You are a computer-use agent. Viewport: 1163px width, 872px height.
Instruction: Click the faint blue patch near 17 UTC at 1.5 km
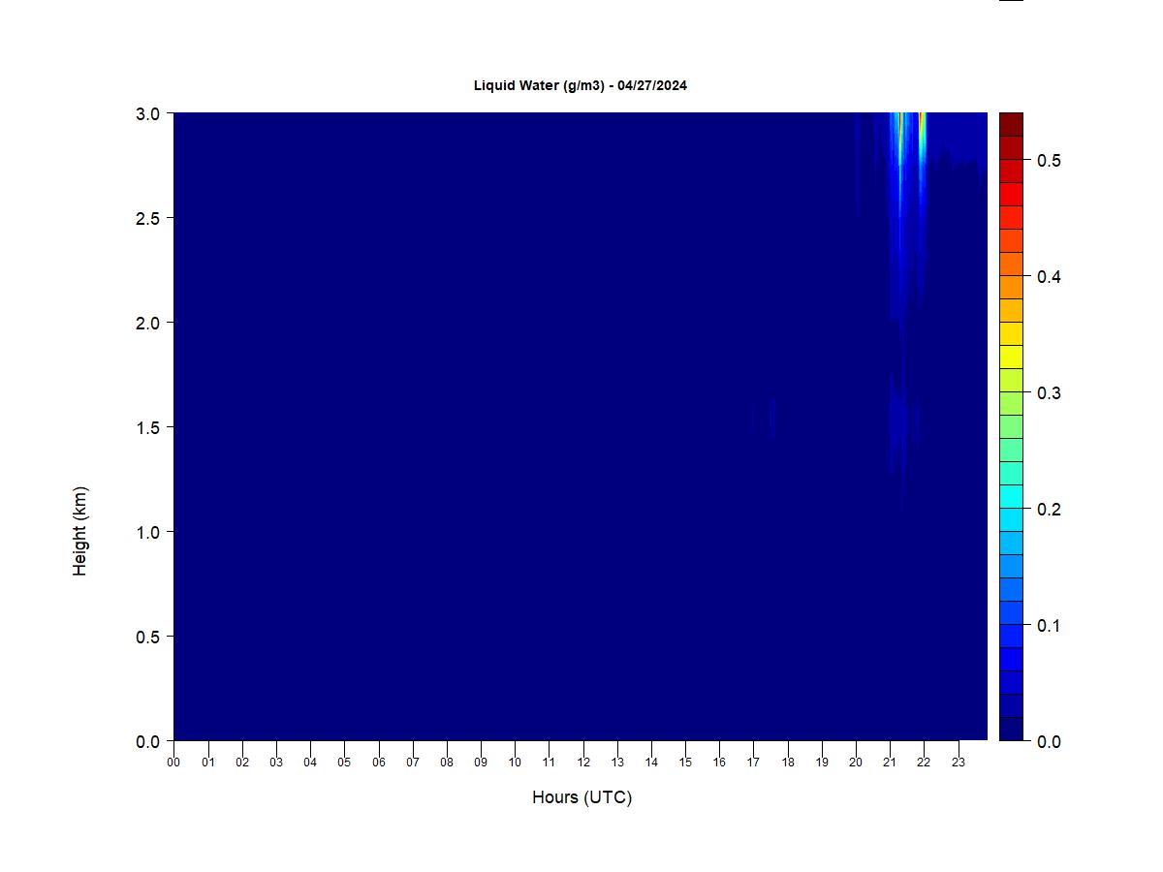(771, 419)
